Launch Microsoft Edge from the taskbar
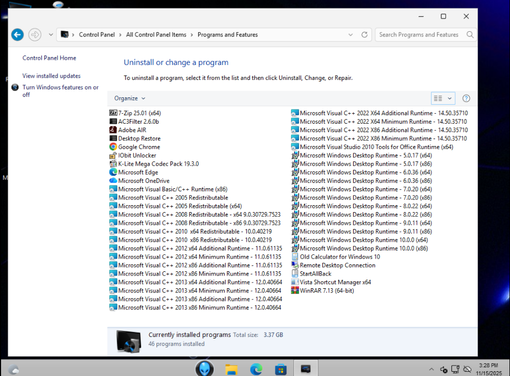510x376 pixels. [x=256, y=370]
